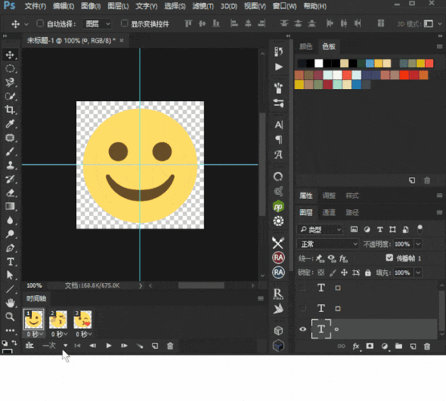Open the 正常 blend mode dropdown
The width and height of the screenshot is (446, 401).
(327, 244)
